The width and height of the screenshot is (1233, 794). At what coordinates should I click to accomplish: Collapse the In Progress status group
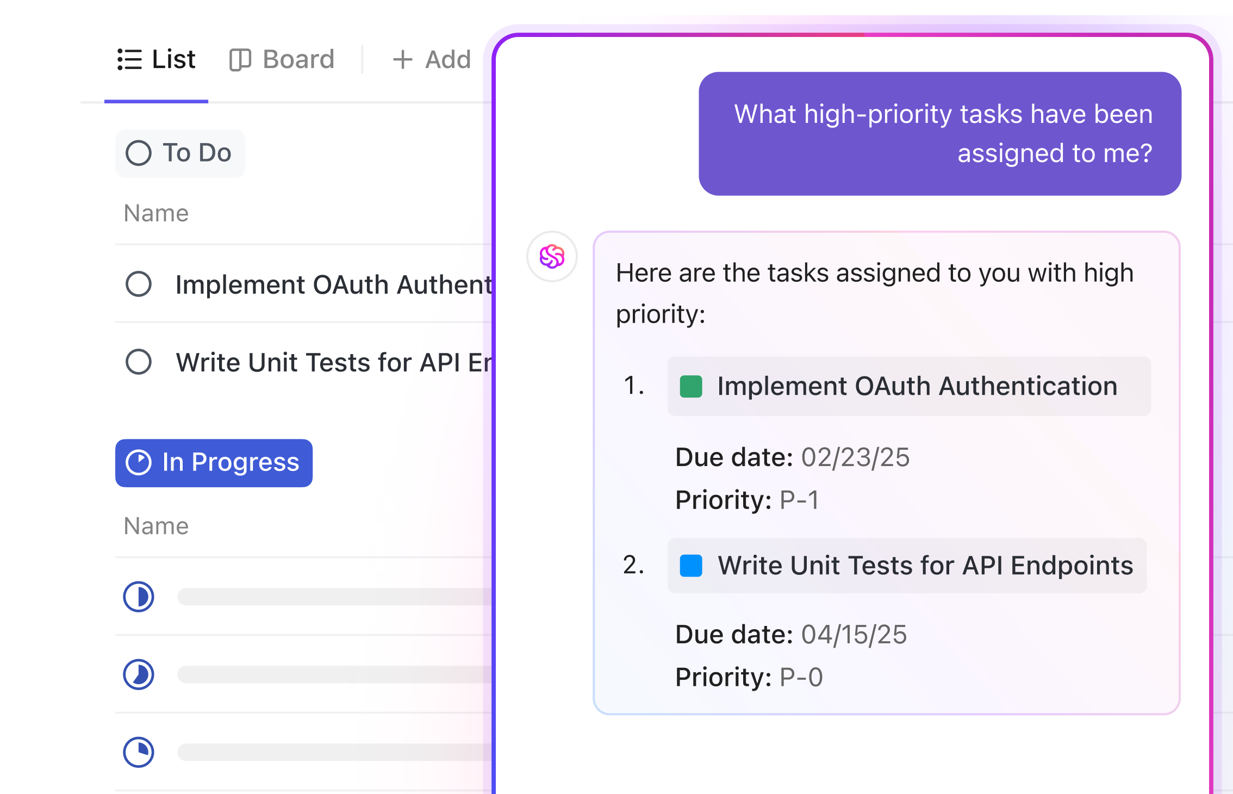[230, 463]
